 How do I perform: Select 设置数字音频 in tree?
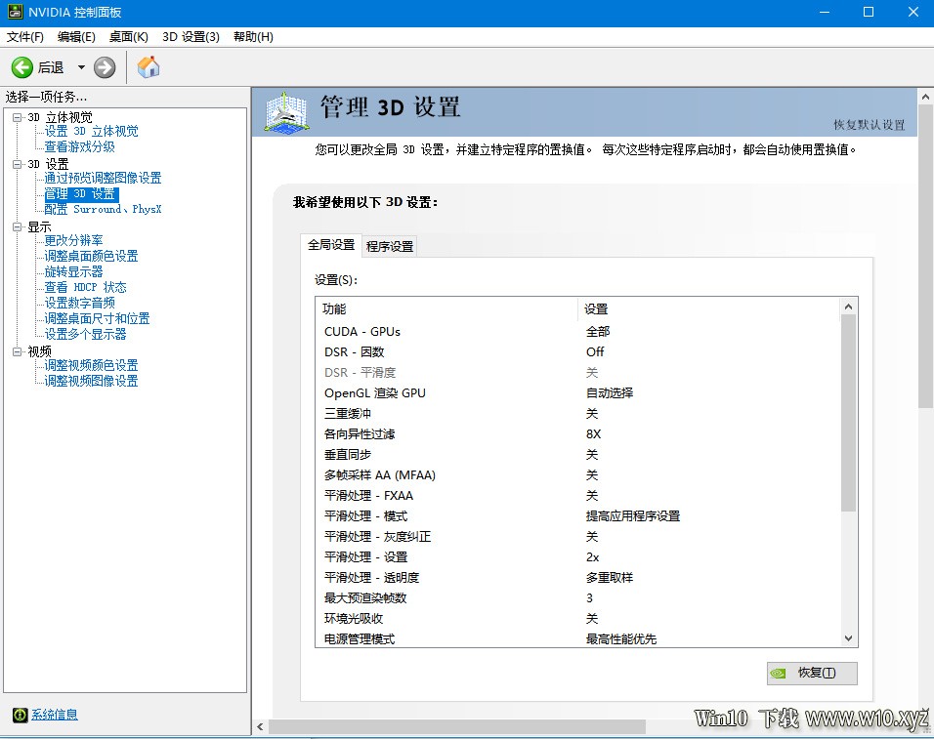pyautogui.click(x=79, y=303)
